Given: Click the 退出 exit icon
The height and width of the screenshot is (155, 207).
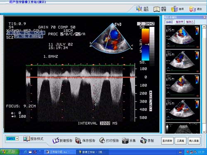Looking at the screenshot, I should pyautogui.click(x=193, y=9).
